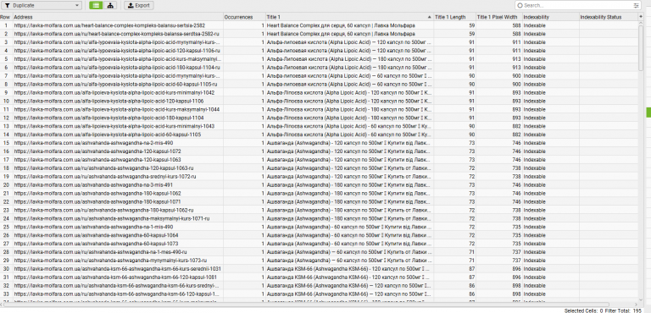
Task: Click Filter Total 195 in status bar
Action: point(624,310)
